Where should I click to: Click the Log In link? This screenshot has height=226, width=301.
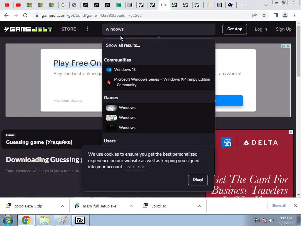261,29
